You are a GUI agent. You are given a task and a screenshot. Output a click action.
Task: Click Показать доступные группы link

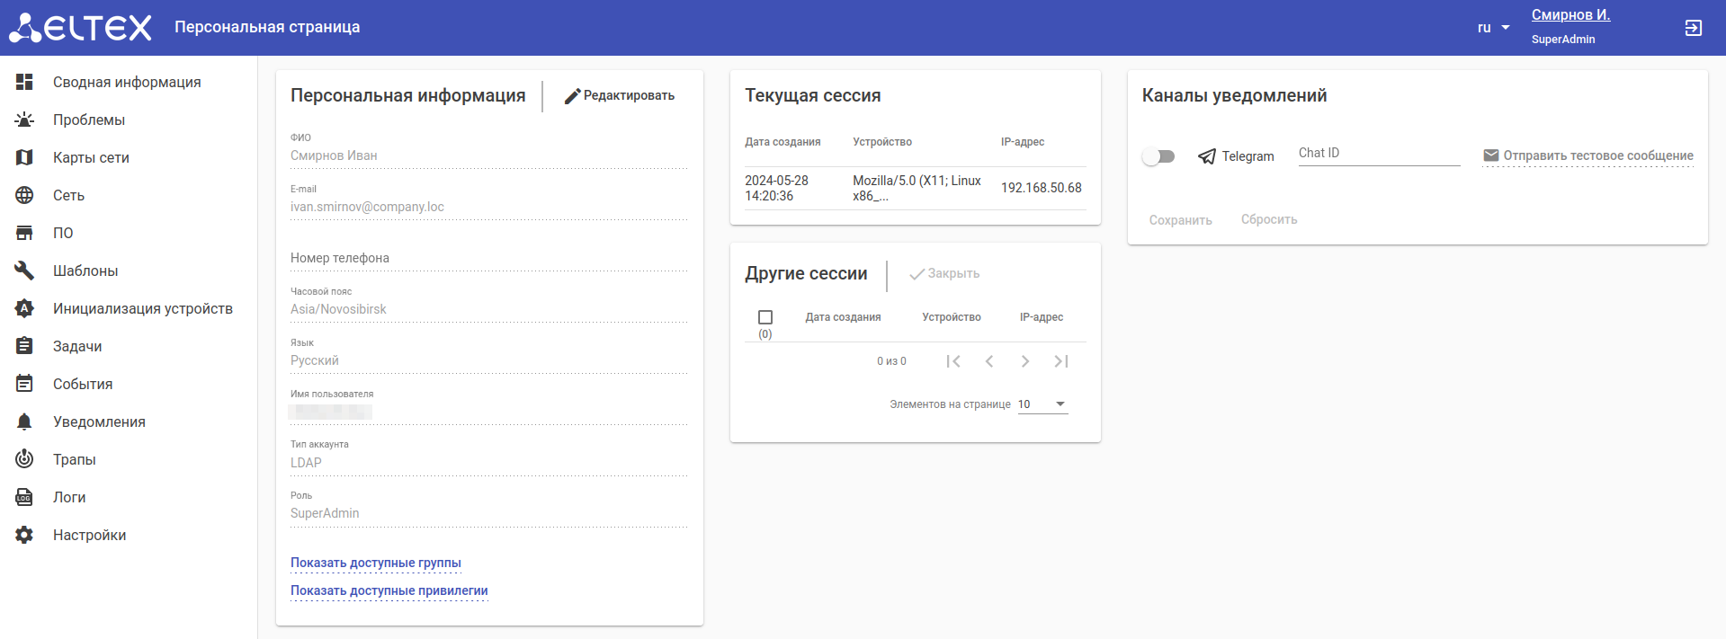click(376, 563)
